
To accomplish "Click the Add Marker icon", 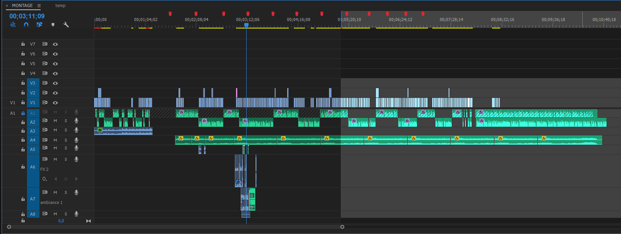I will pyautogui.click(x=53, y=25).
